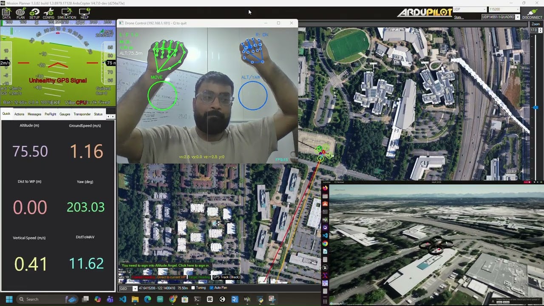The image size is (544, 306).
Task: Open the PLAN flight planner screen
Action: pyautogui.click(x=20, y=14)
